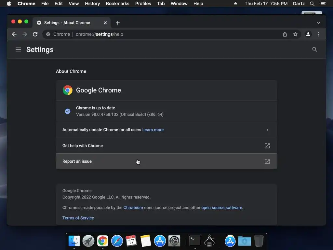Open the open source software link
The width and height of the screenshot is (333, 250).
222,207
